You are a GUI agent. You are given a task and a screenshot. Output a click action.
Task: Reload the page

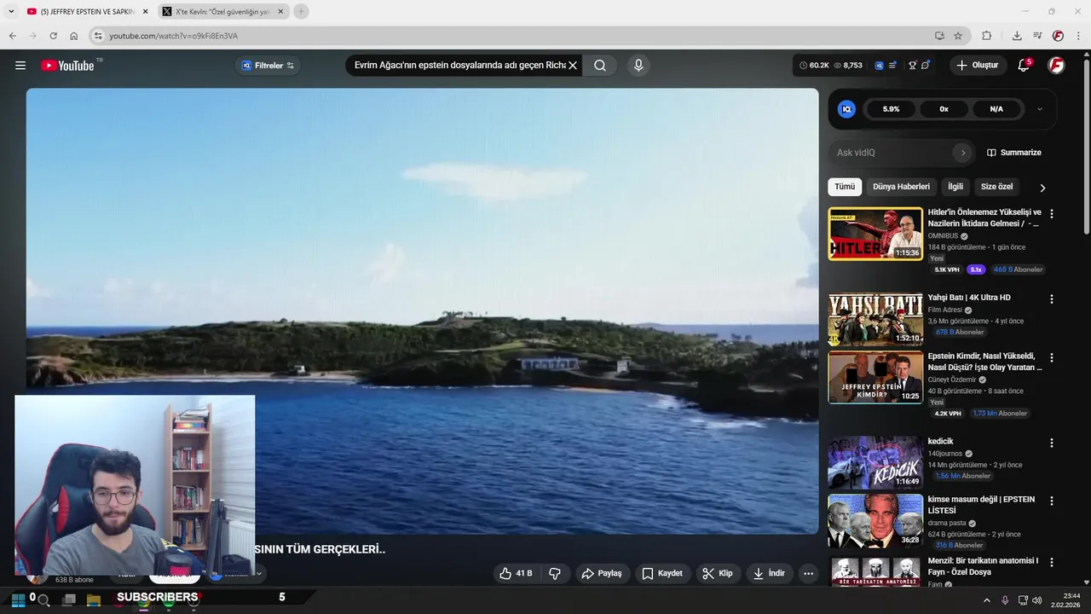tap(53, 36)
